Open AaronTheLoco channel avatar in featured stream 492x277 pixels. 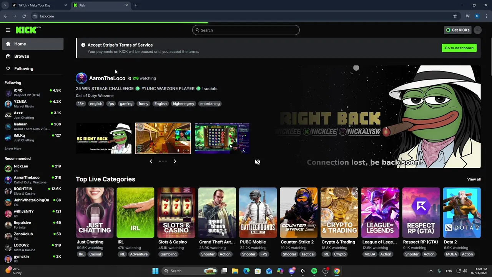(x=81, y=78)
